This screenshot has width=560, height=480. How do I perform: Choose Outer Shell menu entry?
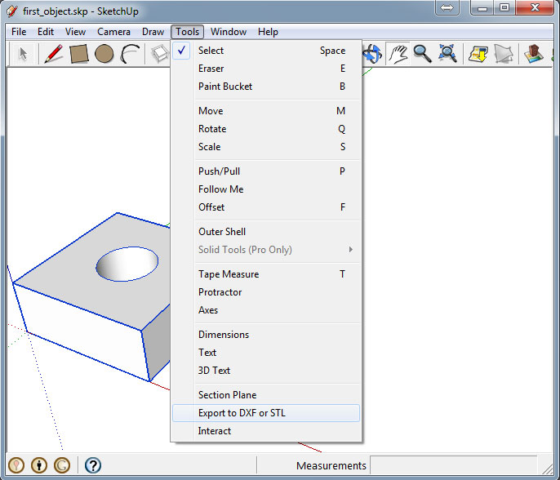(x=266, y=232)
